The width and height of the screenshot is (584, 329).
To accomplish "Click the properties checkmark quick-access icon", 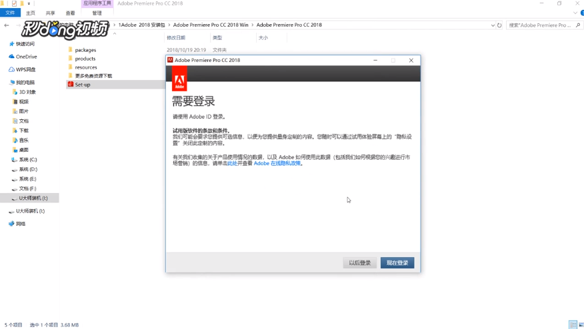I will click(14, 4).
